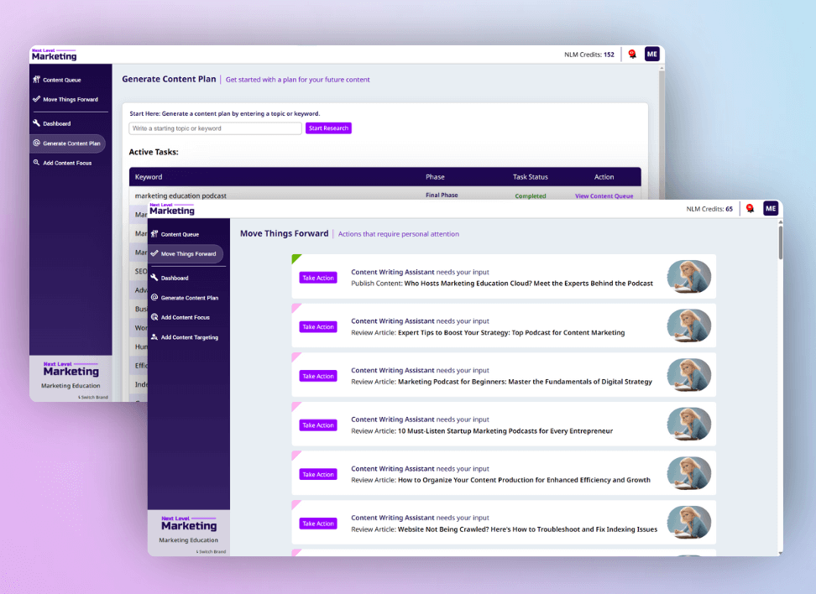Select Generate Content Plan in the front window sidebar

[x=189, y=298]
